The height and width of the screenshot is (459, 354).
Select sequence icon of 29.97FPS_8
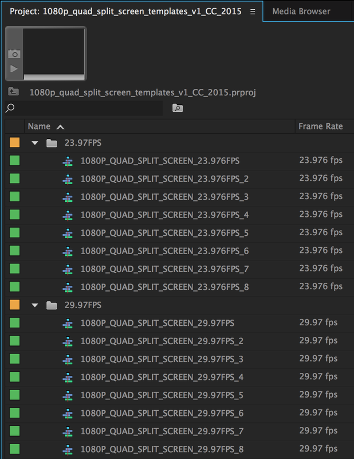click(x=68, y=450)
